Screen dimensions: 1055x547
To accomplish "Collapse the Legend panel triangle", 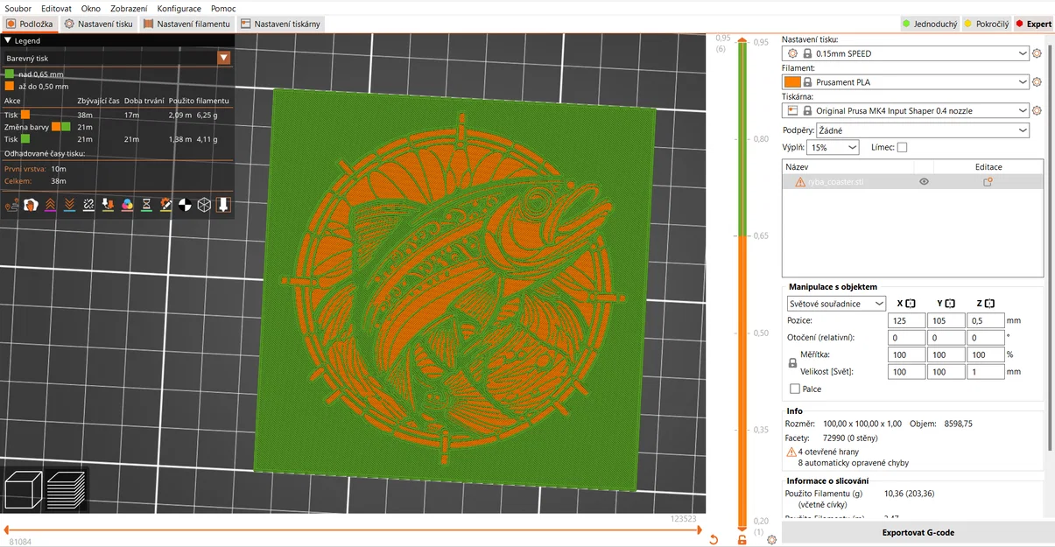I will coord(8,40).
